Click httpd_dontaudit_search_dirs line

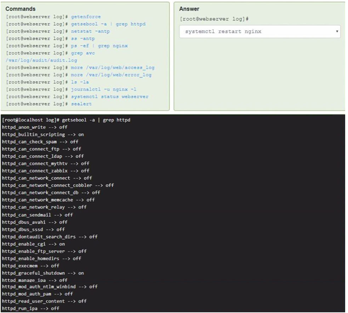[x=50, y=237]
